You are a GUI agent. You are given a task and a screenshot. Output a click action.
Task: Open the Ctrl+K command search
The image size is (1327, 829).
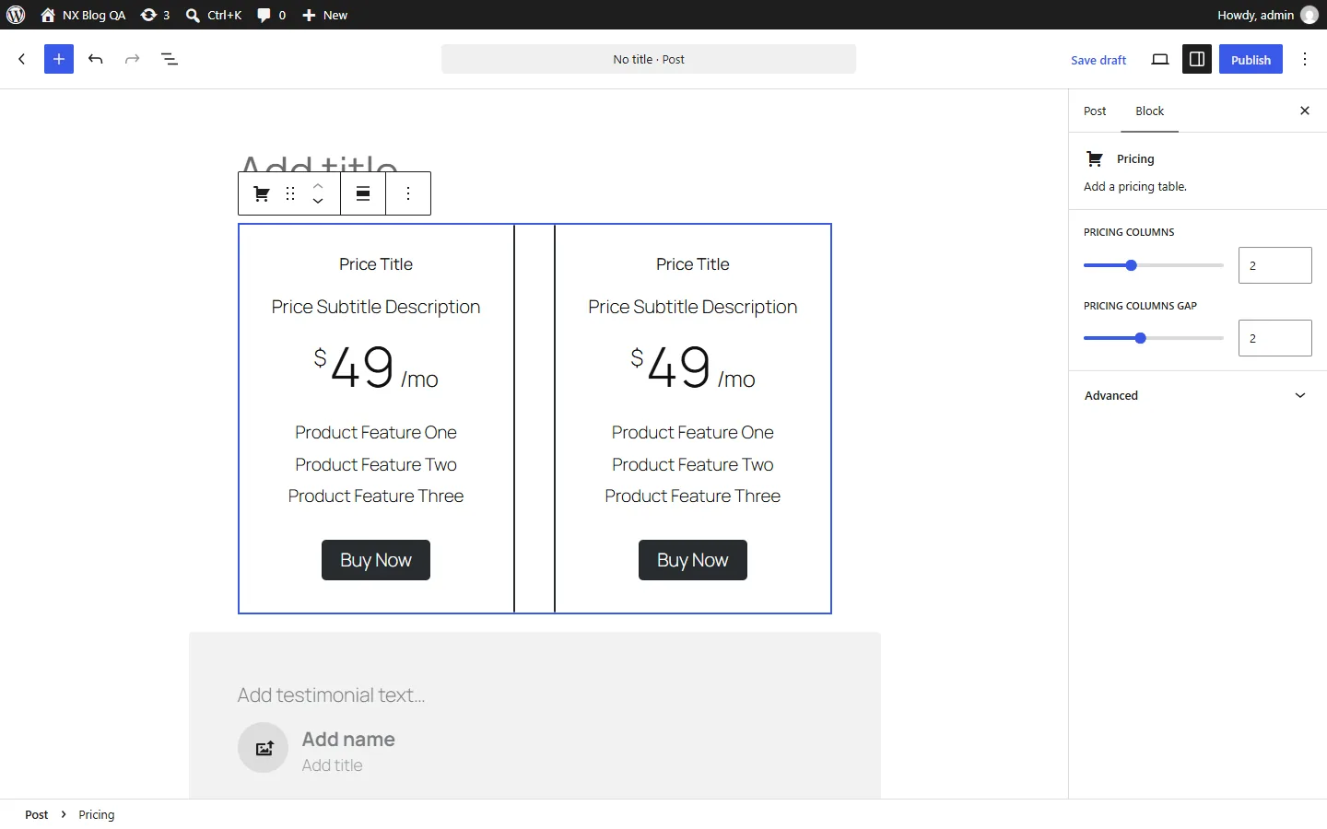click(x=213, y=15)
